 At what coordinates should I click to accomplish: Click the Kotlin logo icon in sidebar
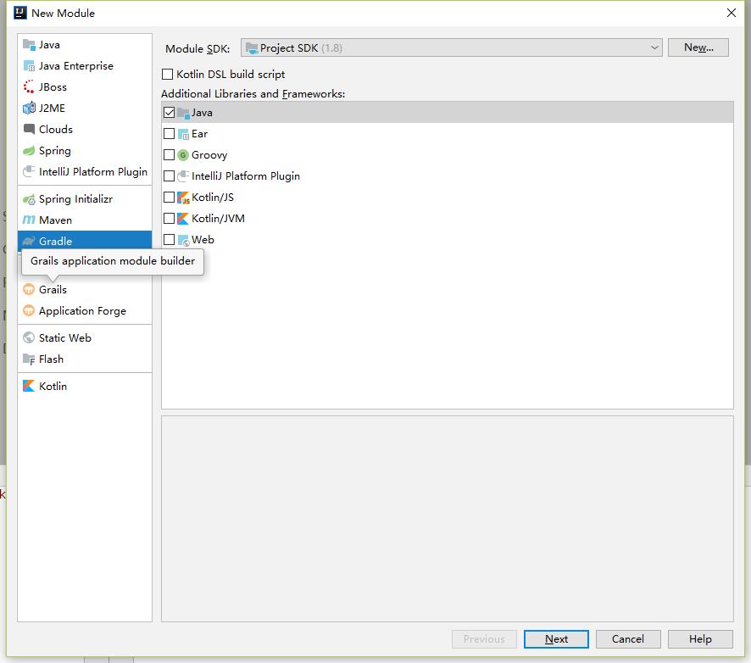(x=29, y=386)
